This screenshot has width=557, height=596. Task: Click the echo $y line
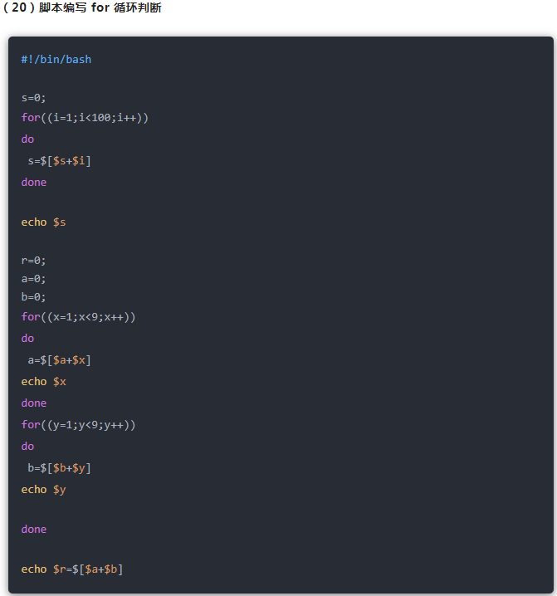(x=43, y=489)
